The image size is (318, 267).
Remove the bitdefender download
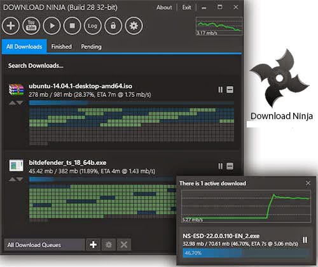(230, 166)
